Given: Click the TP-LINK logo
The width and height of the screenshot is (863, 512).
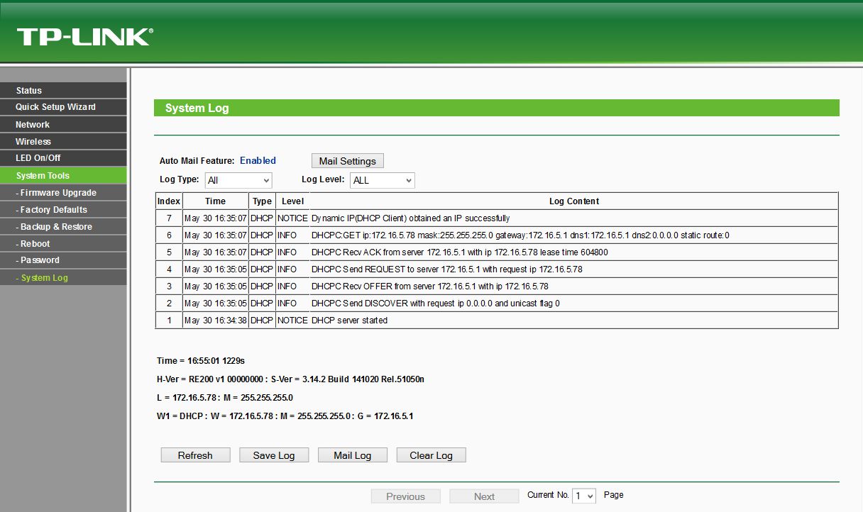Looking at the screenshot, I should pyautogui.click(x=84, y=37).
